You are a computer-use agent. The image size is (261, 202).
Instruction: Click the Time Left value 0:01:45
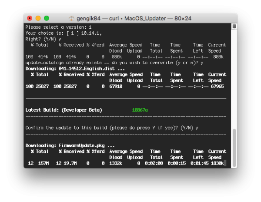(200, 163)
